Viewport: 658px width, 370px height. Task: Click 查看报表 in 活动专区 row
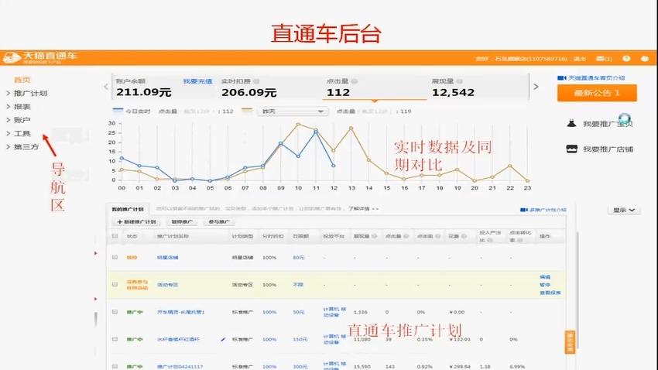click(x=550, y=293)
